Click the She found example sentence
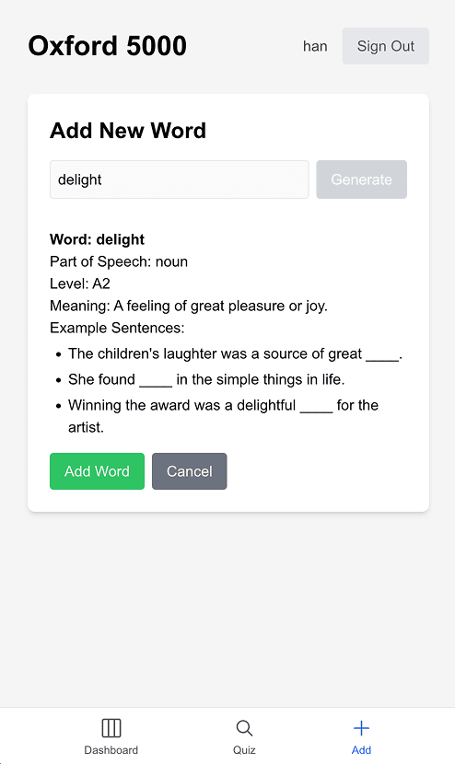This screenshot has width=455, height=764. (x=206, y=379)
